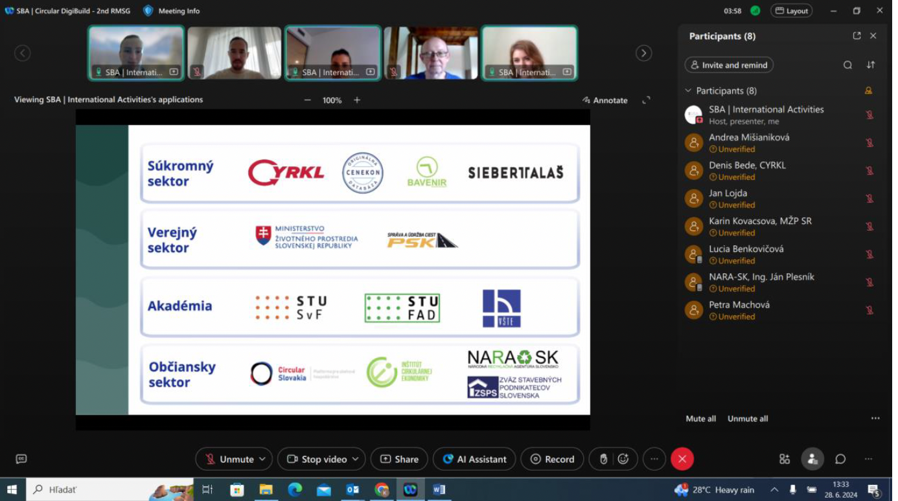
Task: Toggle mute for Jan Lojda
Action: pos(869,199)
